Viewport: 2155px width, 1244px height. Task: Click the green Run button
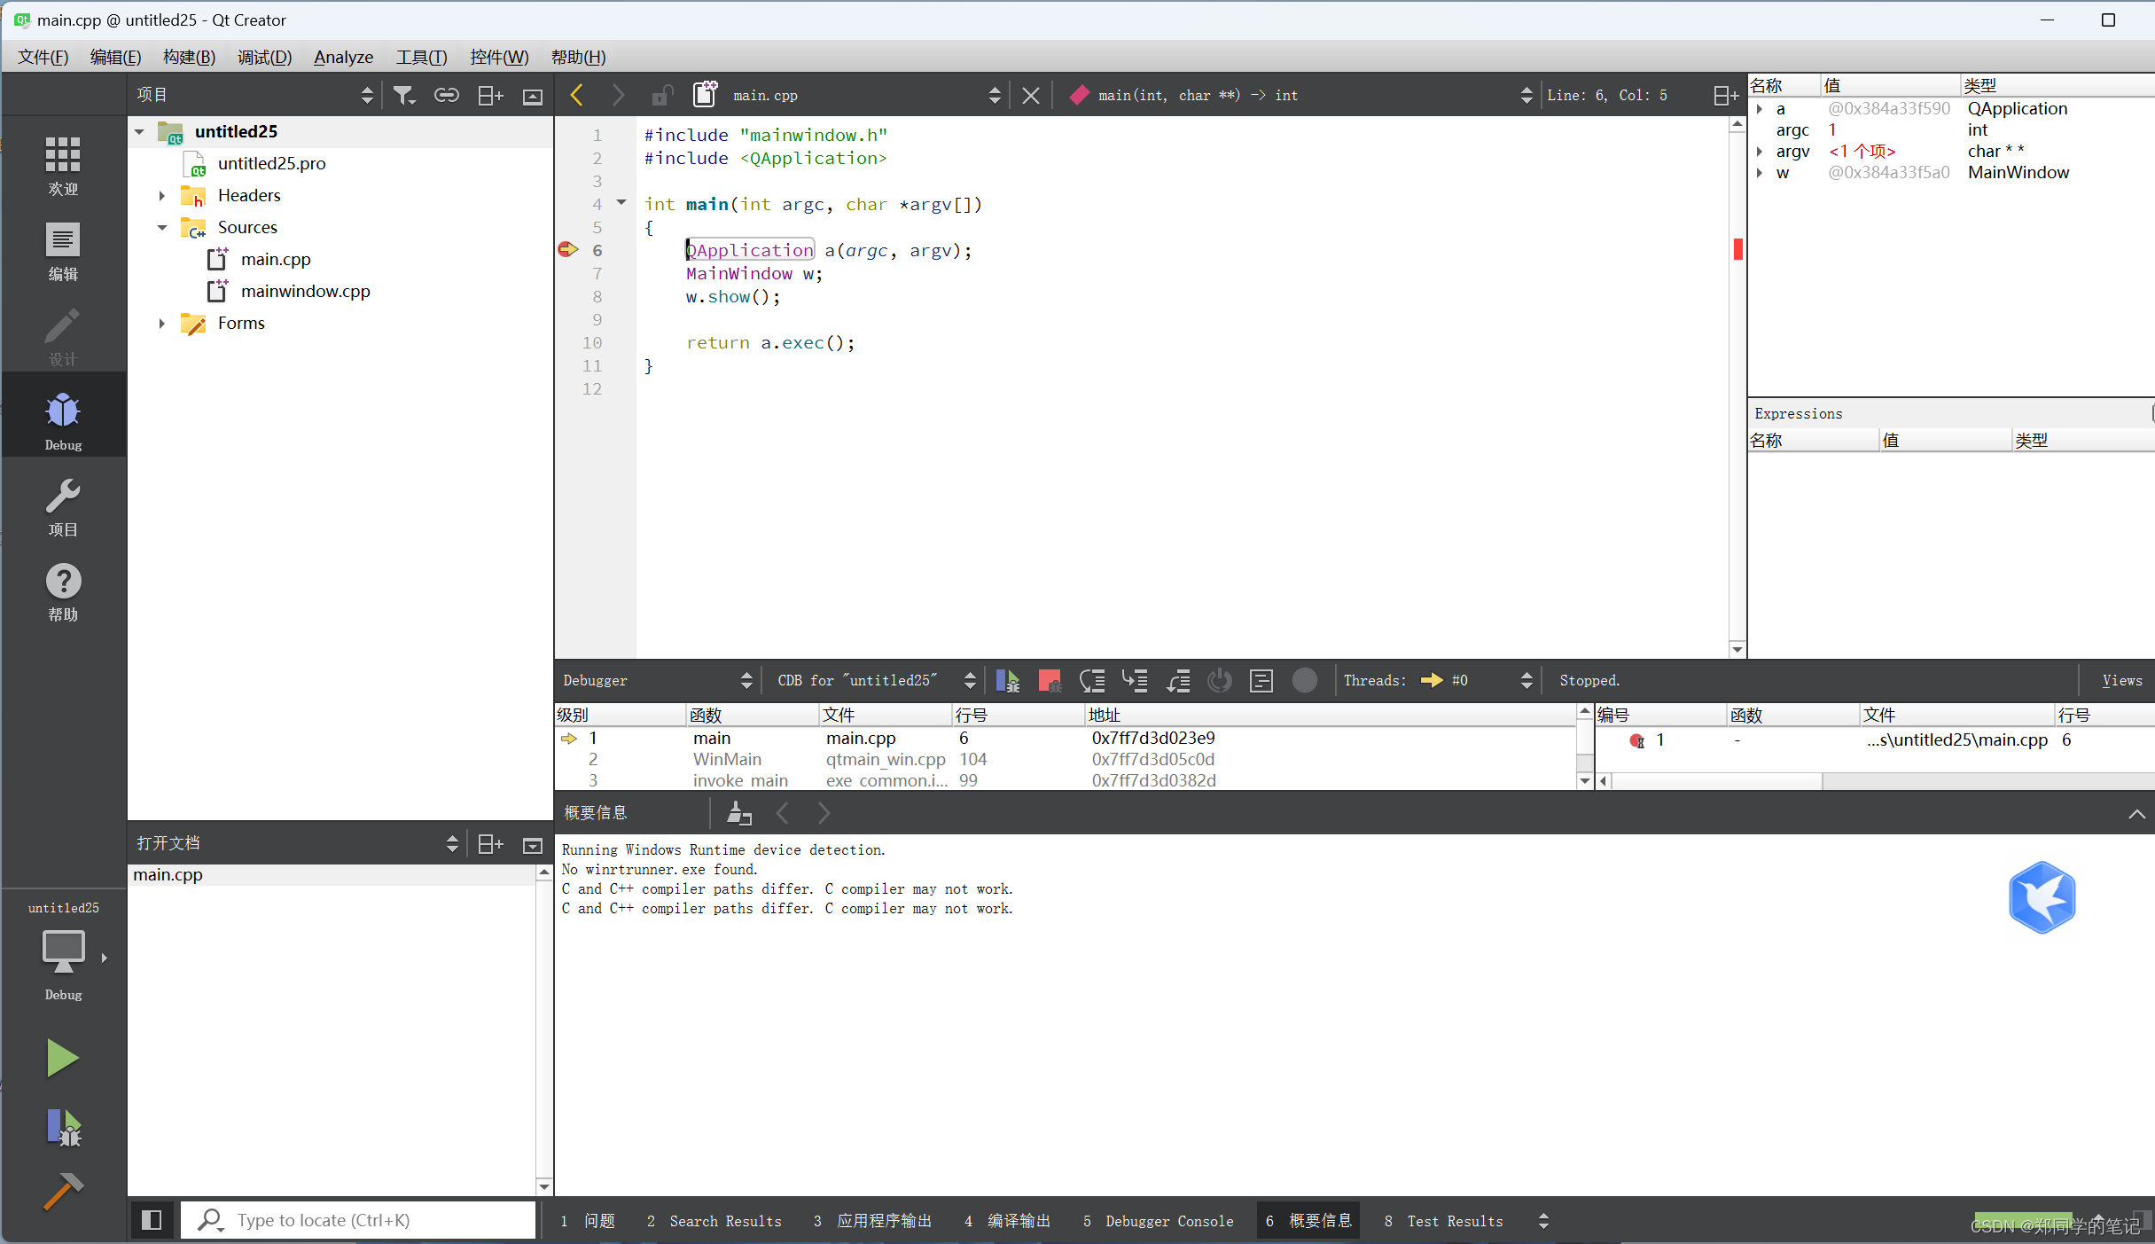[62, 1058]
